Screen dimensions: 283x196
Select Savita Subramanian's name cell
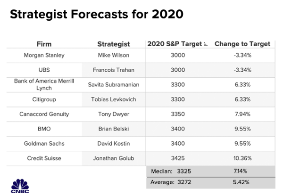point(114,84)
